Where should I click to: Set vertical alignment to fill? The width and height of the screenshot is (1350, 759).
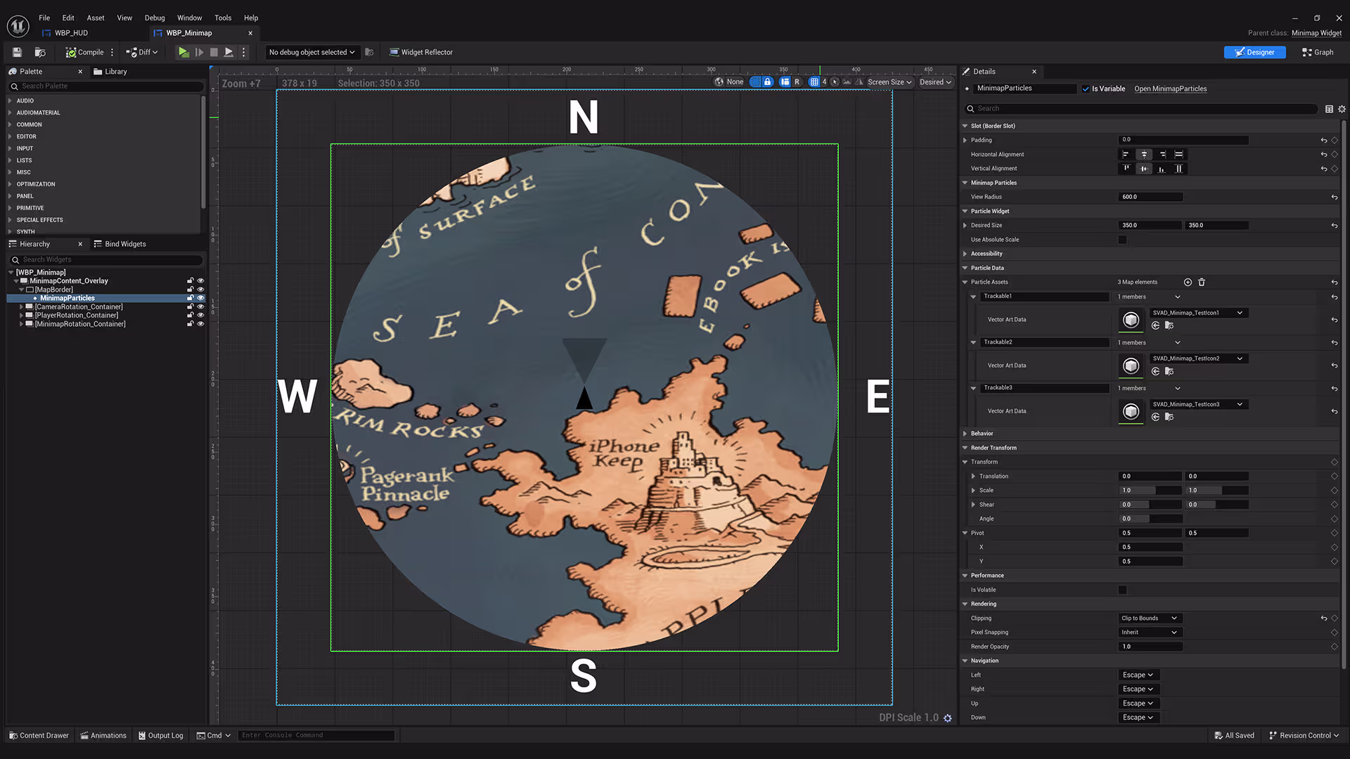click(x=1179, y=169)
